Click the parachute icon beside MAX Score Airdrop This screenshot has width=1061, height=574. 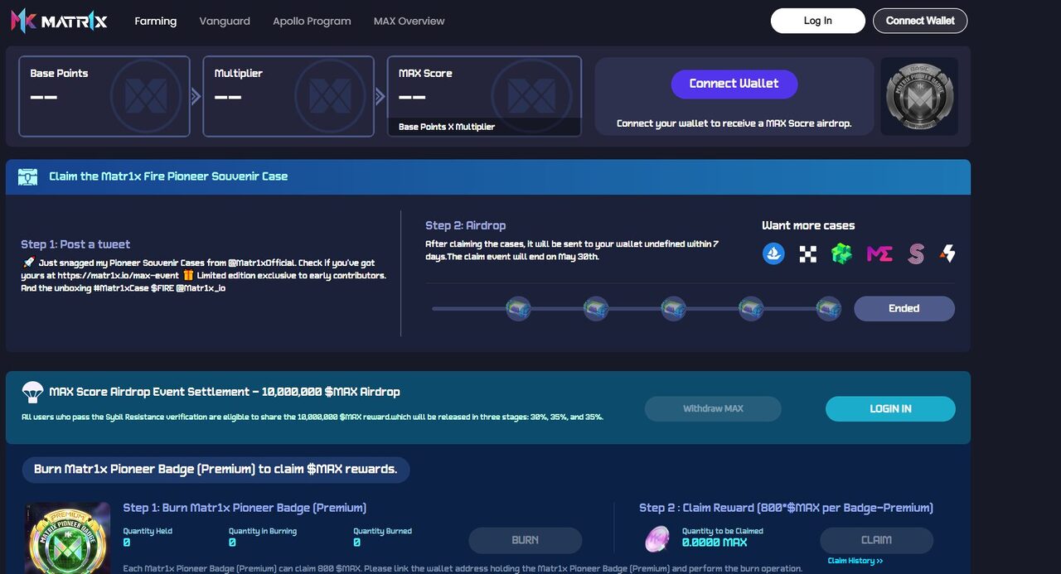(32, 392)
